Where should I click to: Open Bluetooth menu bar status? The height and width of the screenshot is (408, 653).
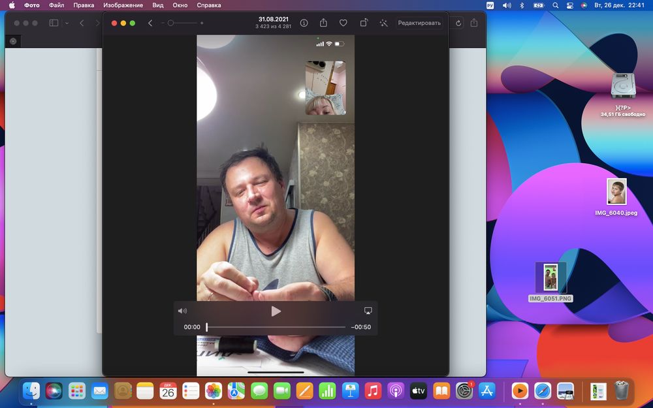[x=522, y=5]
